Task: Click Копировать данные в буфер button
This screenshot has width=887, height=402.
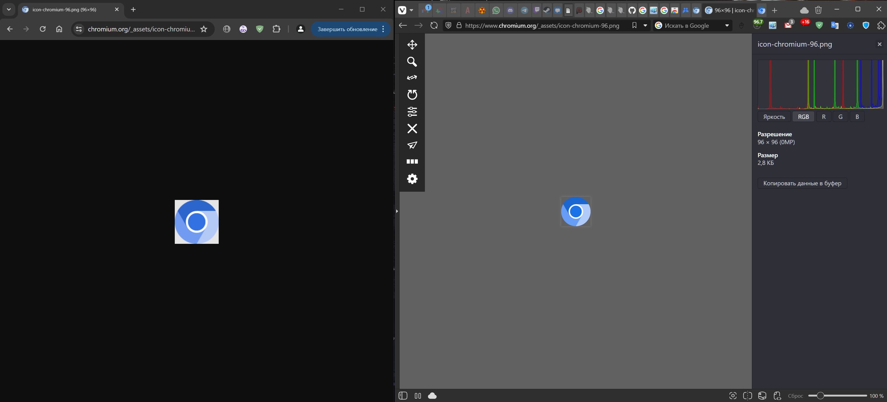Action: 802,183
